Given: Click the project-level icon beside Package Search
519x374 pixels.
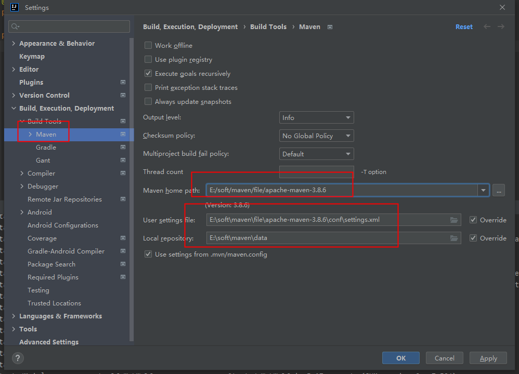Looking at the screenshot, I should (123, 264).
